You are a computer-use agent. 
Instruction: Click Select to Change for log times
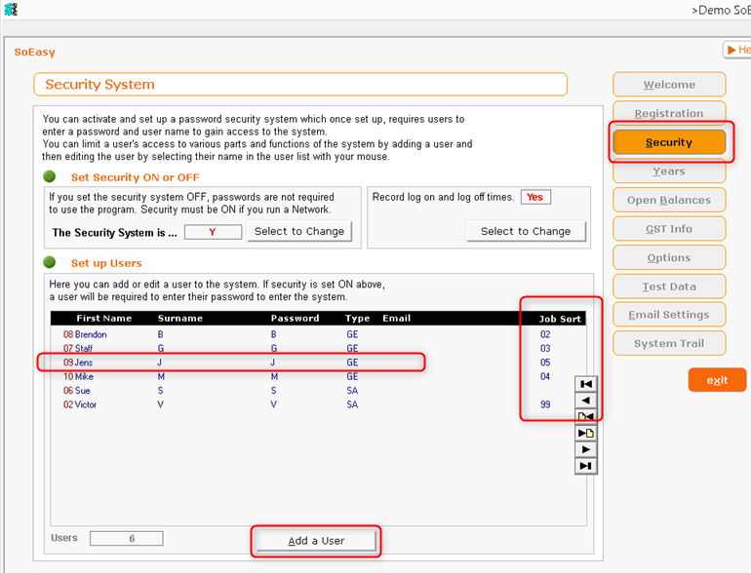[526, 231]
